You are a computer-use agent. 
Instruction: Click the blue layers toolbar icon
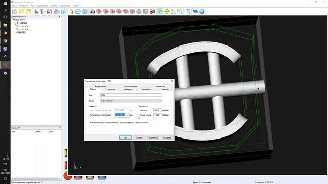click(x=195, y=11)
